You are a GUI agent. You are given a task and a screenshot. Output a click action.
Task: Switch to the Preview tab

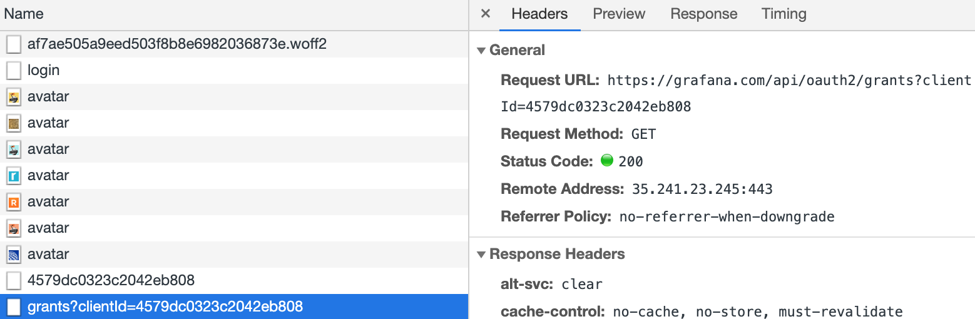[619, 14]
